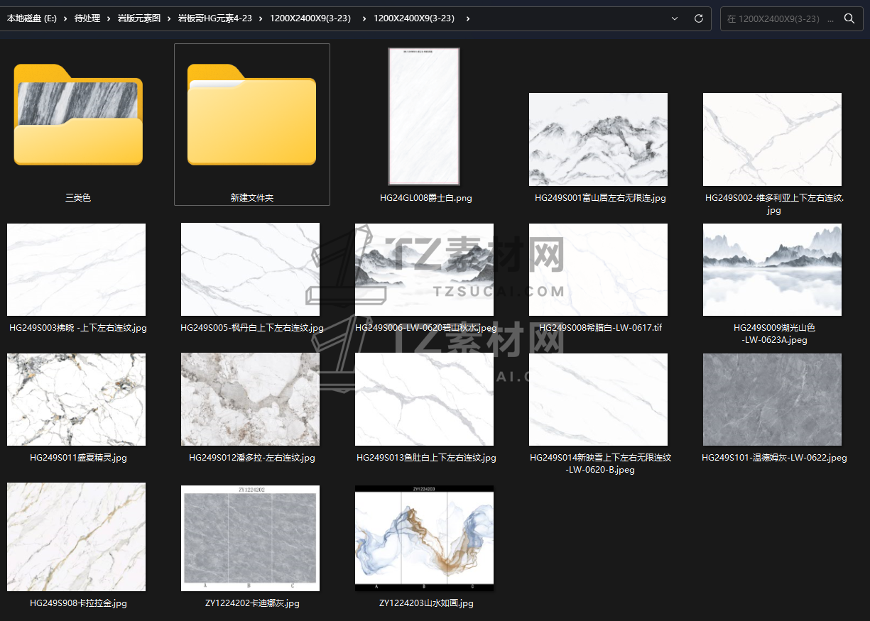870x621 pixels.
Task: Select HG249S003拂晓 image thumbnail
Action: pos(76,270)
